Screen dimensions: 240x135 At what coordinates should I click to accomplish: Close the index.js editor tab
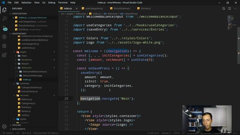tap(76, 9)
